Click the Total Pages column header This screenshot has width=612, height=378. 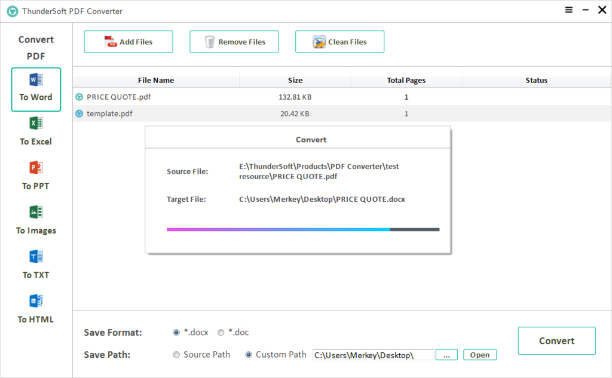point(406,81)
